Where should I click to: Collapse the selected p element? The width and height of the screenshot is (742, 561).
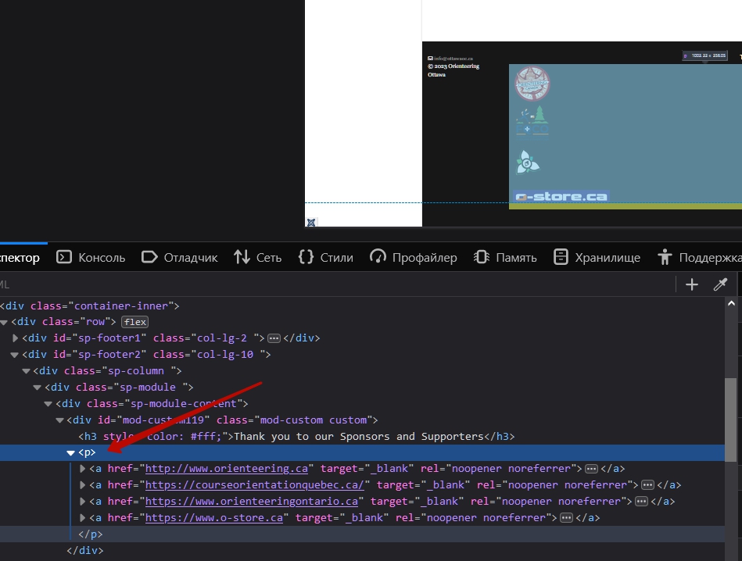(70, 453)
